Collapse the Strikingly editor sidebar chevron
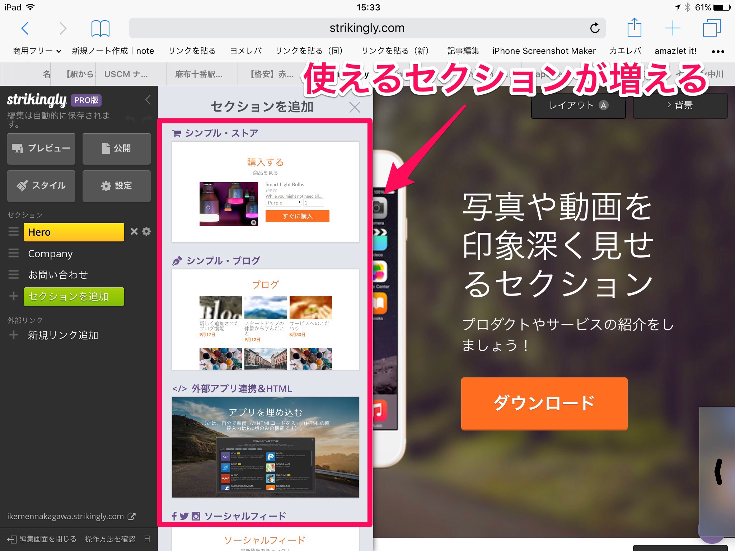The width and height of the screenshot is (735, 551). click(148, 100)
